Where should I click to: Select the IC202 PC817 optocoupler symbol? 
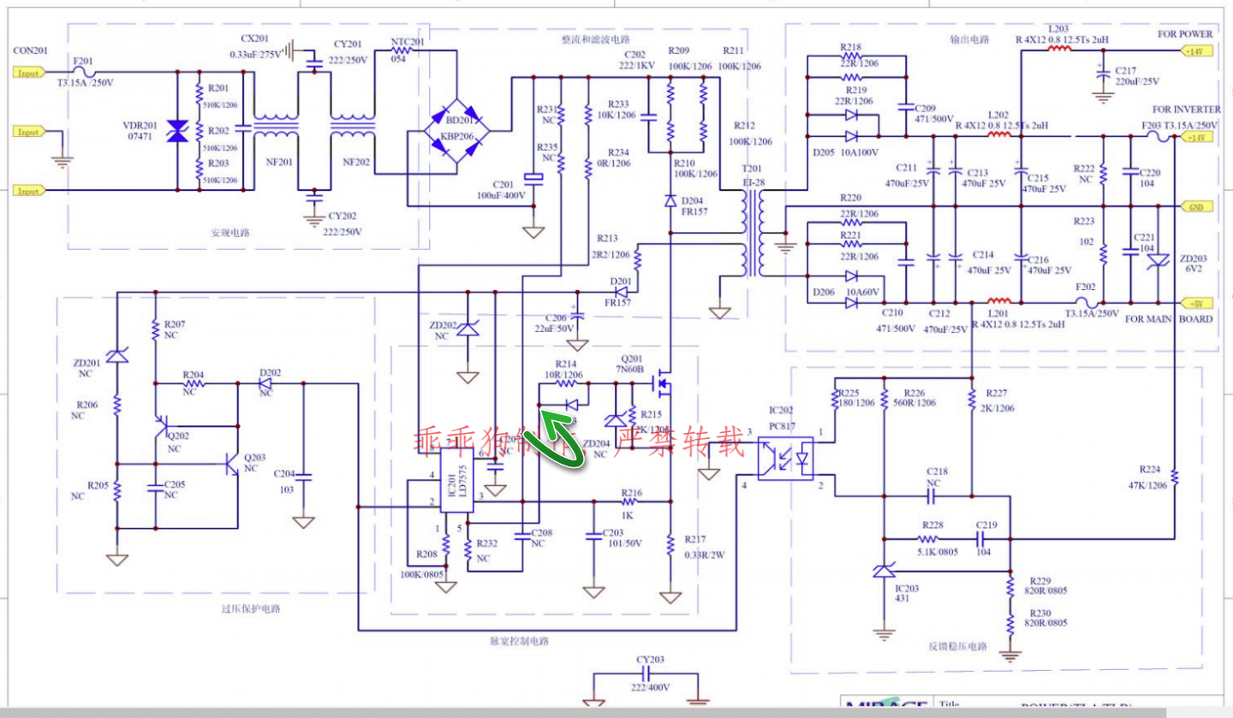coord(784,460)
